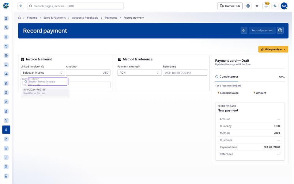Click the Hide preview button
The width and height of the screenshot is (294, 184).
[x=273, y=49]
